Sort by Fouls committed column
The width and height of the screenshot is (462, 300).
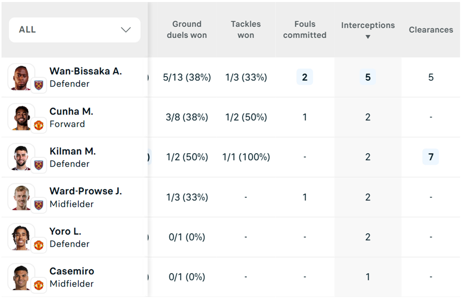[304, 30]
